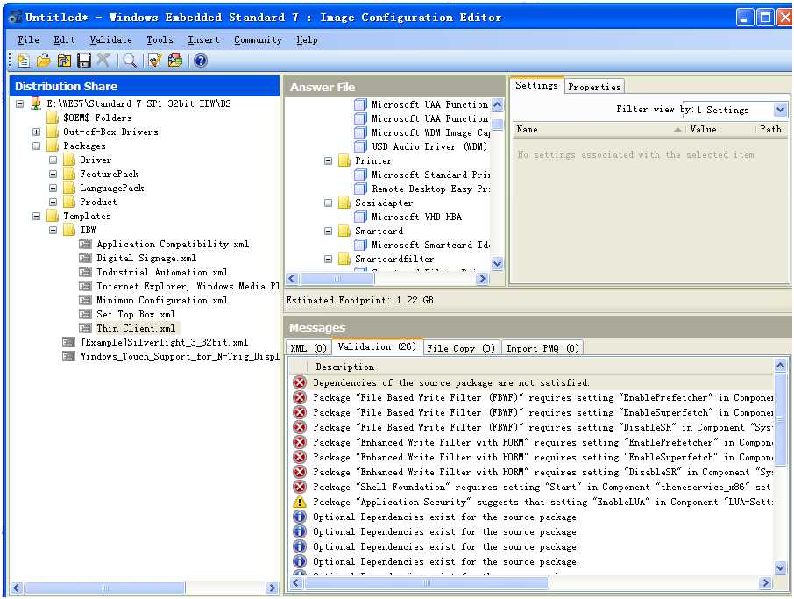Viewport: 794px width, 599px height.
Task: Click the warning icon beside Application Security message
Action: (x=300, y=502)
